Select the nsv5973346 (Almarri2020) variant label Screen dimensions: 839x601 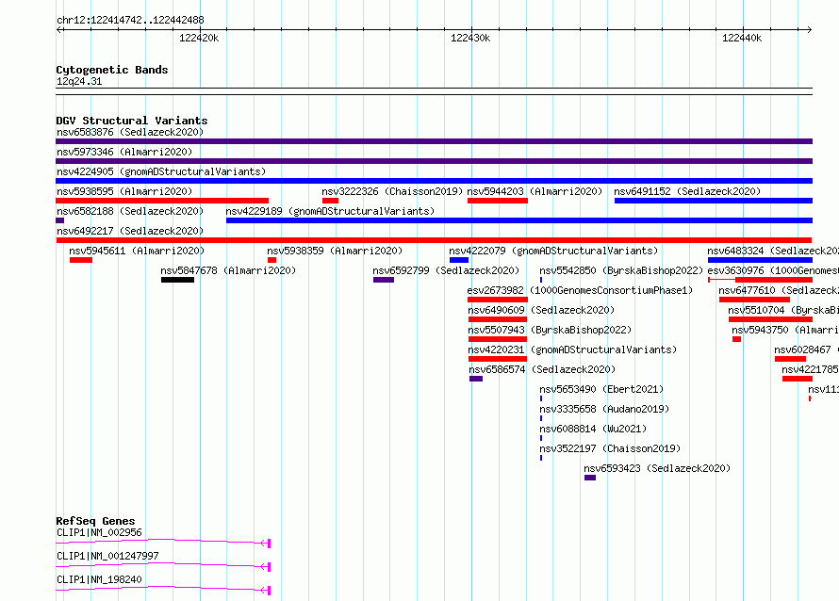click(x=124, y=152)
